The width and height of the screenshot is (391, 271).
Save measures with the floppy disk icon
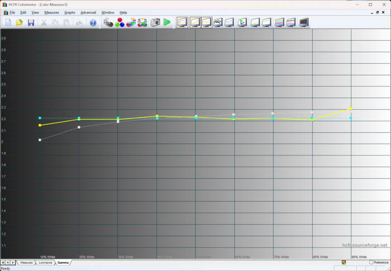point(31,22)
